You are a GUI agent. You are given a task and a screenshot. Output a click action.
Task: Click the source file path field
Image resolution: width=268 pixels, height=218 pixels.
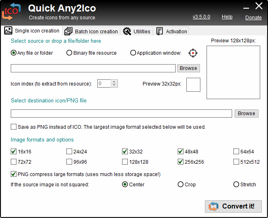93,68
